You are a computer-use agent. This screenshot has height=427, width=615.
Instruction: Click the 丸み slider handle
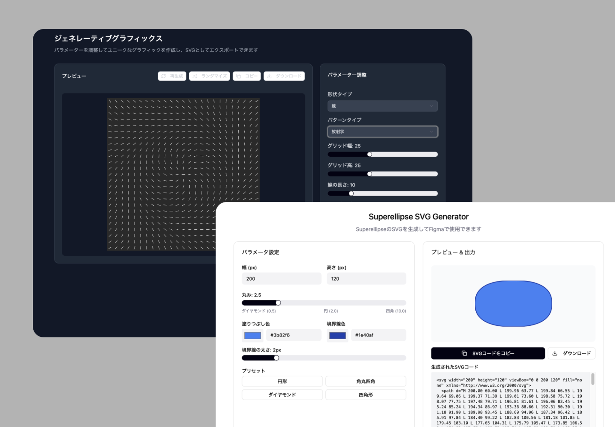278,303
